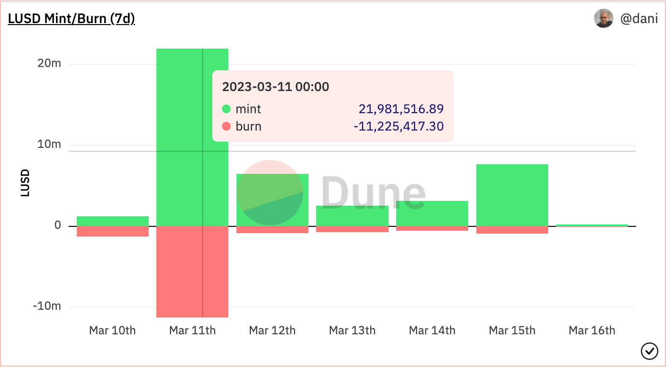Click the red burn bar for Mar 12th
Screen dimensions: 666x368
(272, 230)
